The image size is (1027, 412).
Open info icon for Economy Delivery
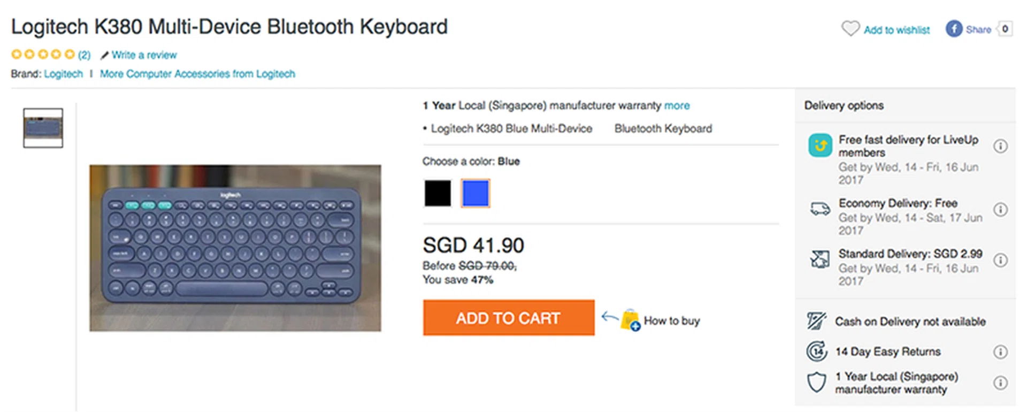1000,209
